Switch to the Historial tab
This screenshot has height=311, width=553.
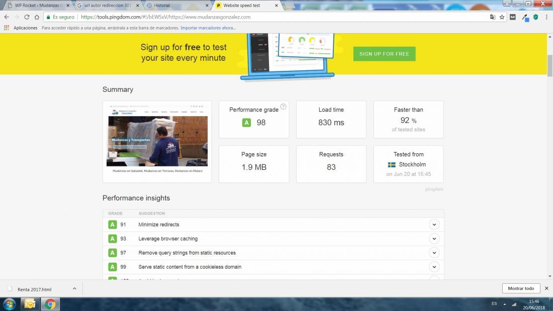tap(177, 6)
